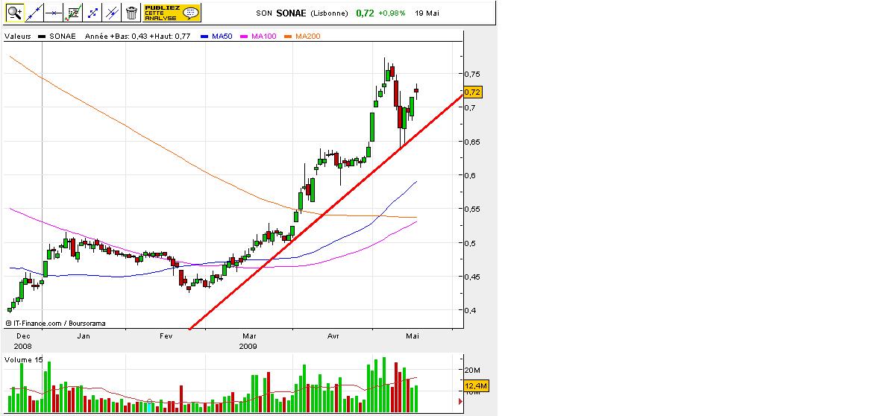Click the IT-Finance.com / Boursorama credit
The height and width of the screenshot is (416, 872).
(56, 323)
